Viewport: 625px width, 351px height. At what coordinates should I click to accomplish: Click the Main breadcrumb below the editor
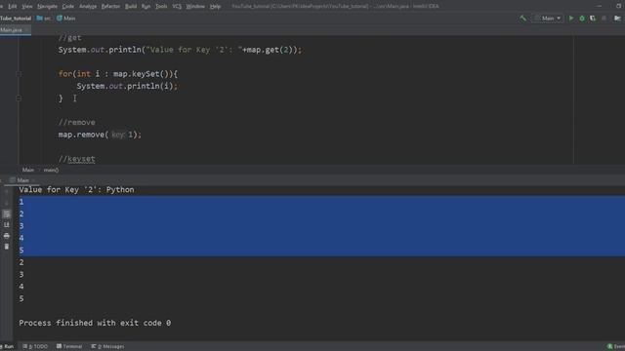[x=28, y=170]
